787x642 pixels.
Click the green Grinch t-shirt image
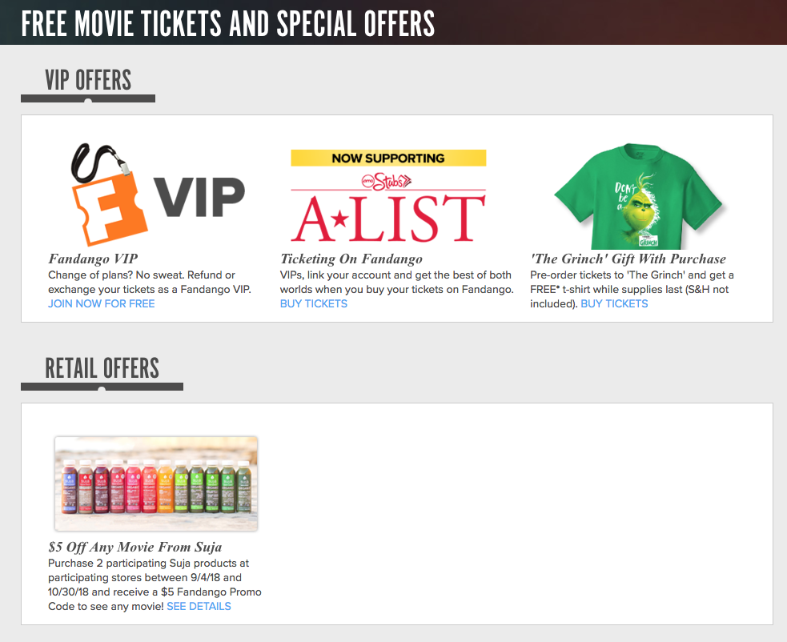pyautogui.click(x=637, y=196)
